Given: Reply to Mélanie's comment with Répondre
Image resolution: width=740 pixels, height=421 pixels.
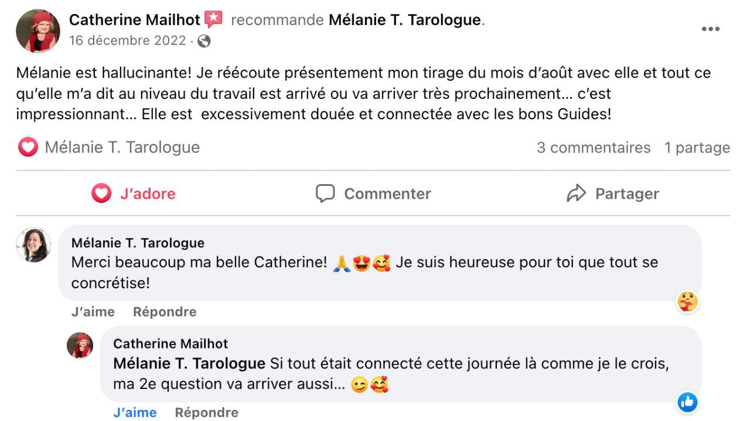Looking at the screenshot, I should pos(165,312).
